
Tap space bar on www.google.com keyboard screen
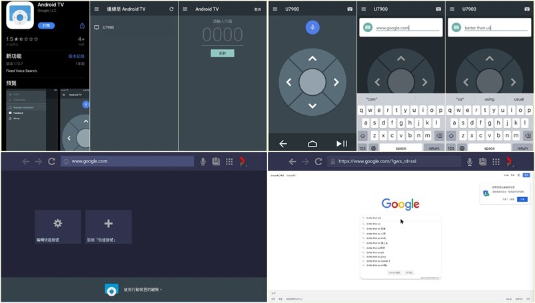401,148
